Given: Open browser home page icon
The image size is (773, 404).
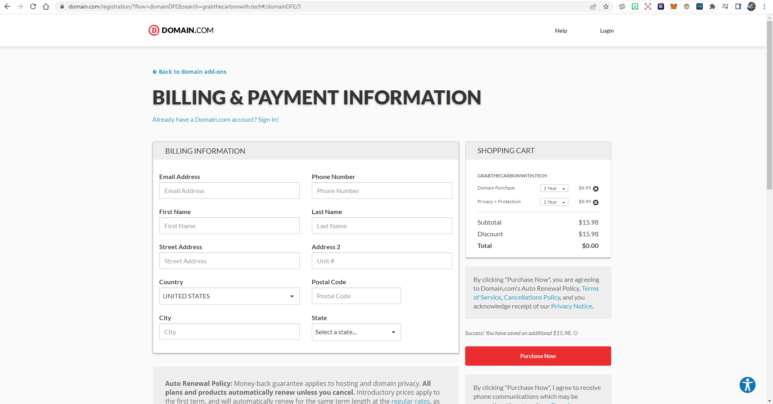Looking at the screenshot, I should coord(46,6).
